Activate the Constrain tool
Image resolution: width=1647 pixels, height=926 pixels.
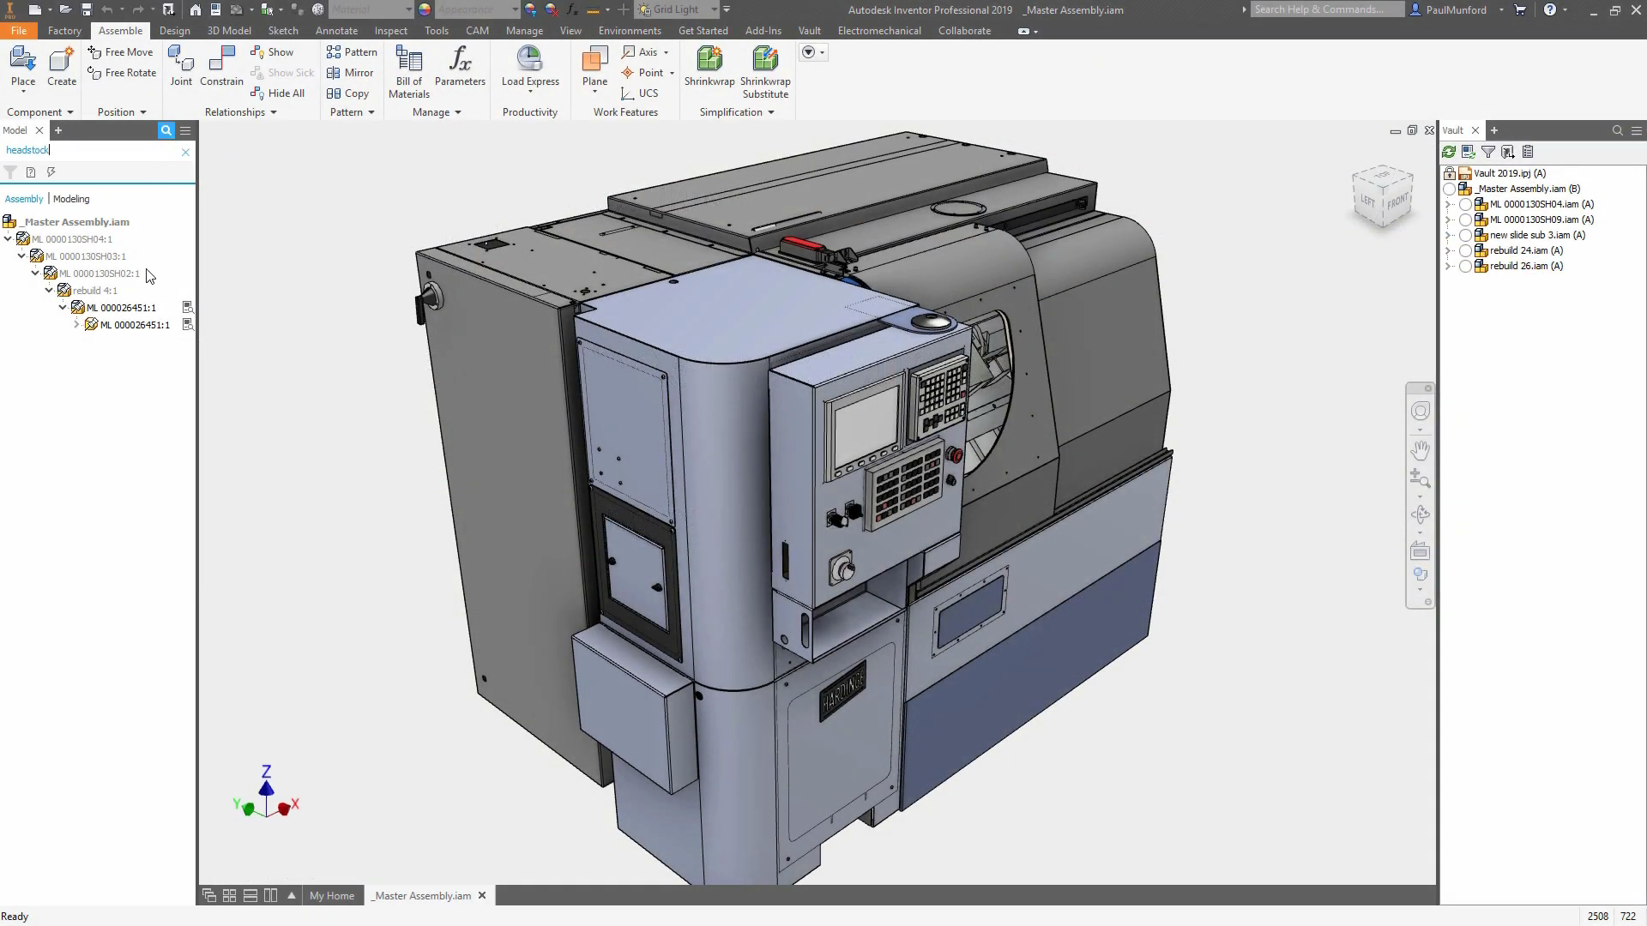(221, 67)
